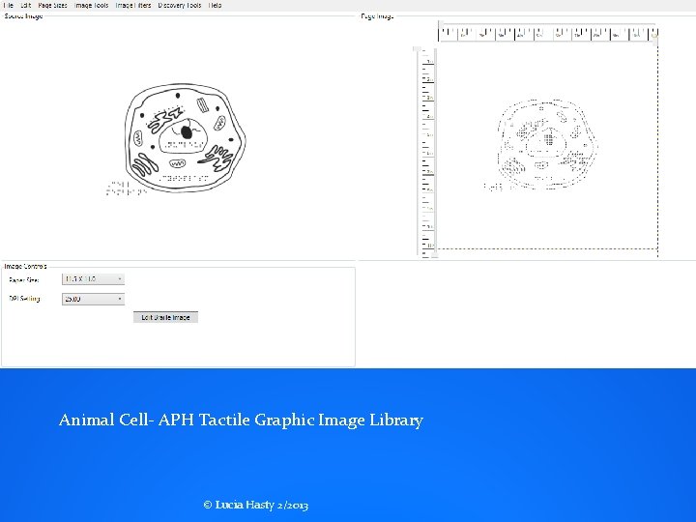Expand the DPI Setting dropdown
696x522 pixels.
[93, 299]
